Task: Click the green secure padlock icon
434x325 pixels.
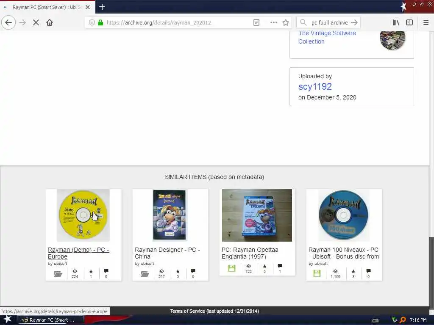Action: (x=100, y=23)
